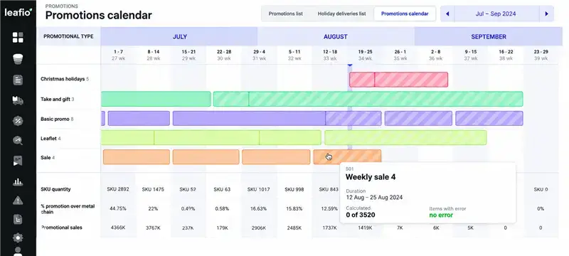Click the second orange Sale bar
This screenshot has width=569, height=256.
(206, 157)
